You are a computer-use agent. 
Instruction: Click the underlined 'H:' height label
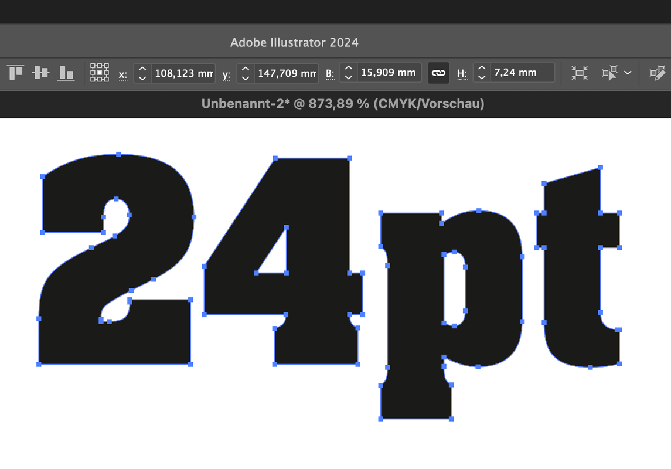pos(462,74)
